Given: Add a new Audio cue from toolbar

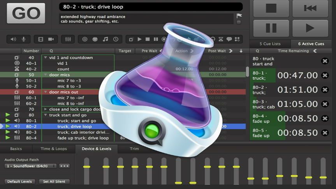Looking at the screenshot, I should 13,39.
